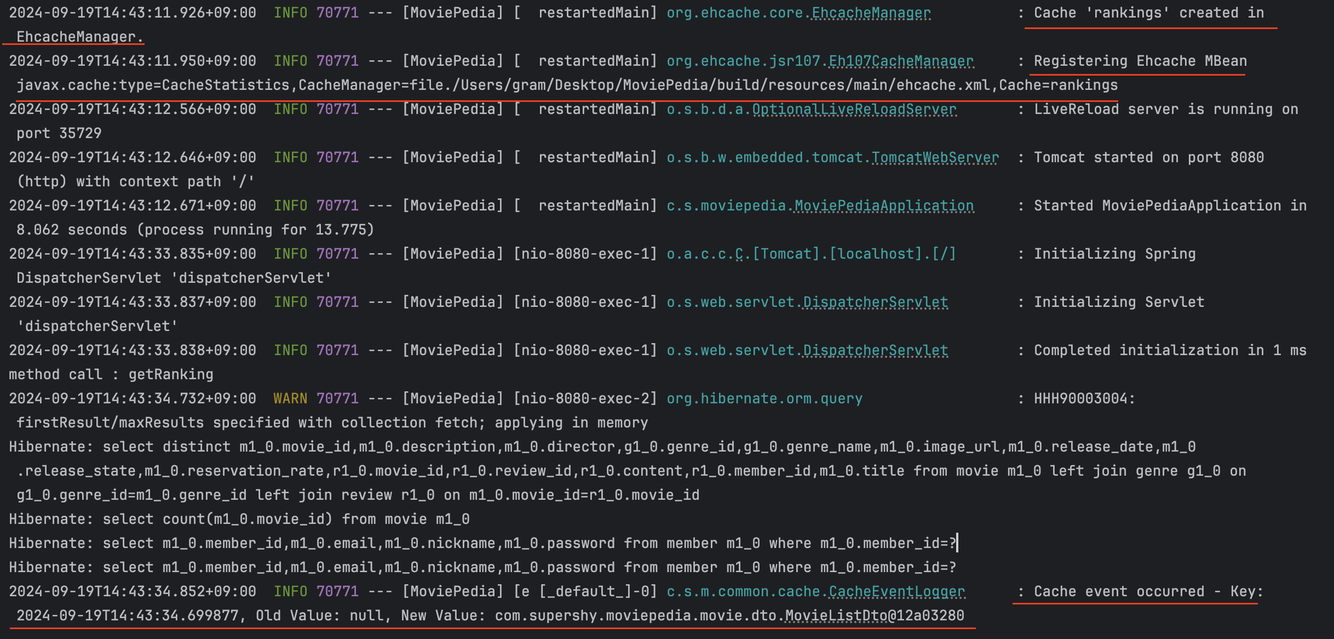Click the ehcache.xml file path text
1334x639 pixels.
(x=943, y=85)
